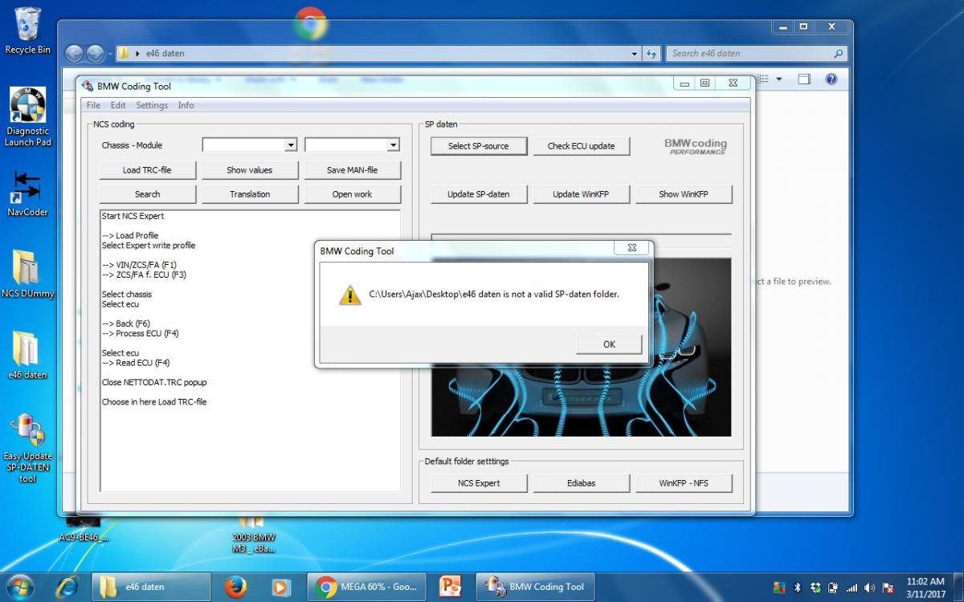Open the network signal tray icon
Viewport: 964px width, 602px height.
(x=852, y=588)
